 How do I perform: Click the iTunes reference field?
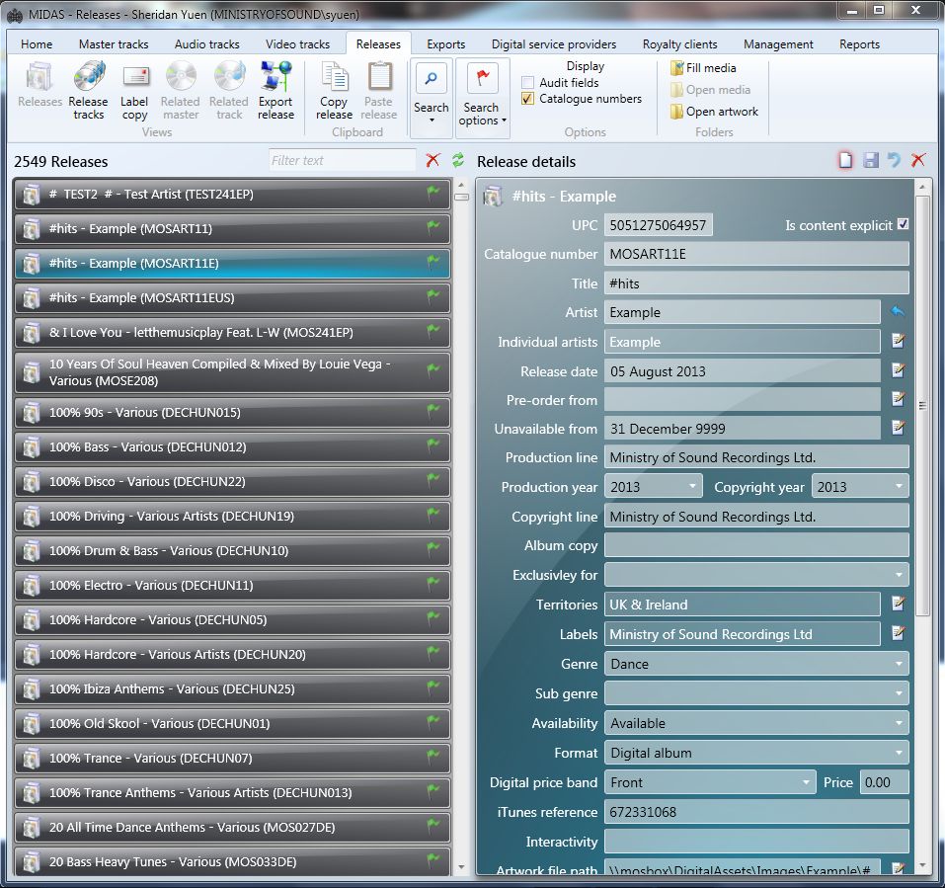pyautogui.click(x=756, y=812)
